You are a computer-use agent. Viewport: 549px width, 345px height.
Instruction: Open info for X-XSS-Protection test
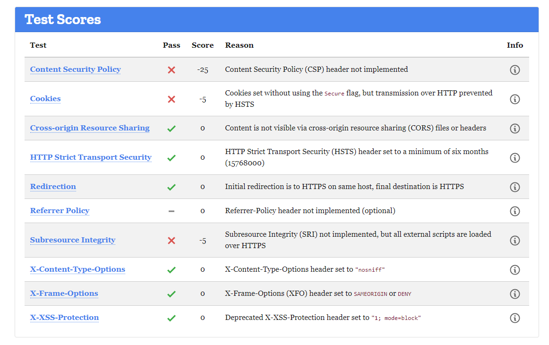515,318
